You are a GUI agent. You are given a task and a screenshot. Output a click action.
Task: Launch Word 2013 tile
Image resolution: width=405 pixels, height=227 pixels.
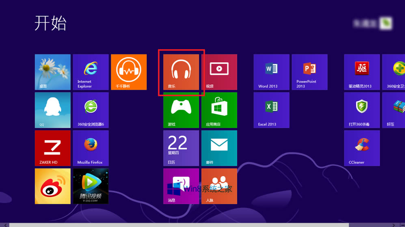pos(271,72)
